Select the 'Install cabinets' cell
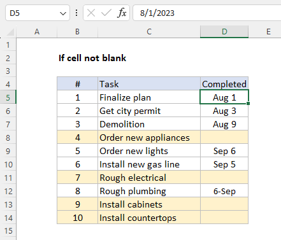Viewport: 281px width, 240px height. pos(149,204)
